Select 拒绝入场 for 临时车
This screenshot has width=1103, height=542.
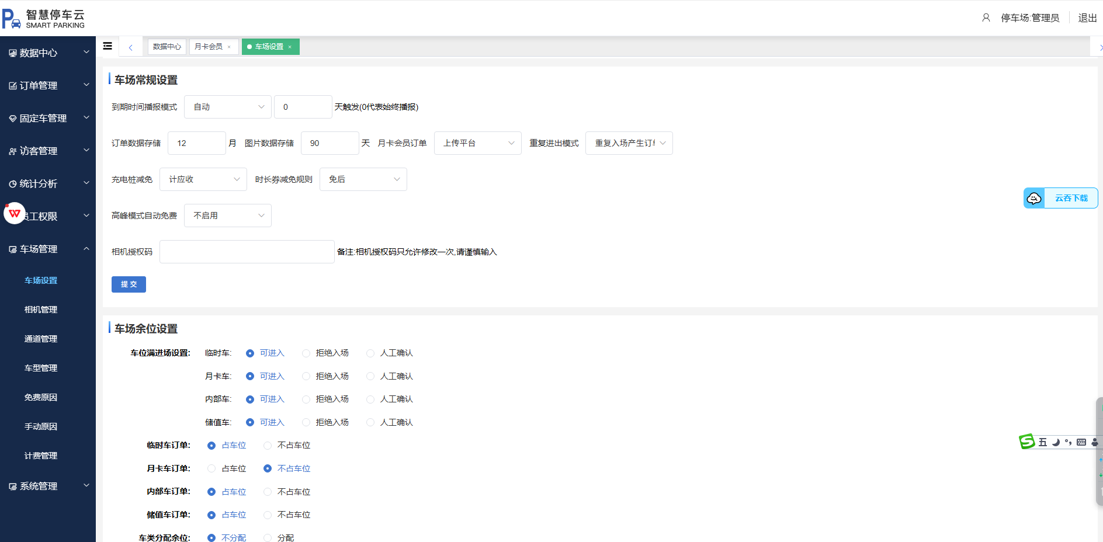tap(306, 352)
